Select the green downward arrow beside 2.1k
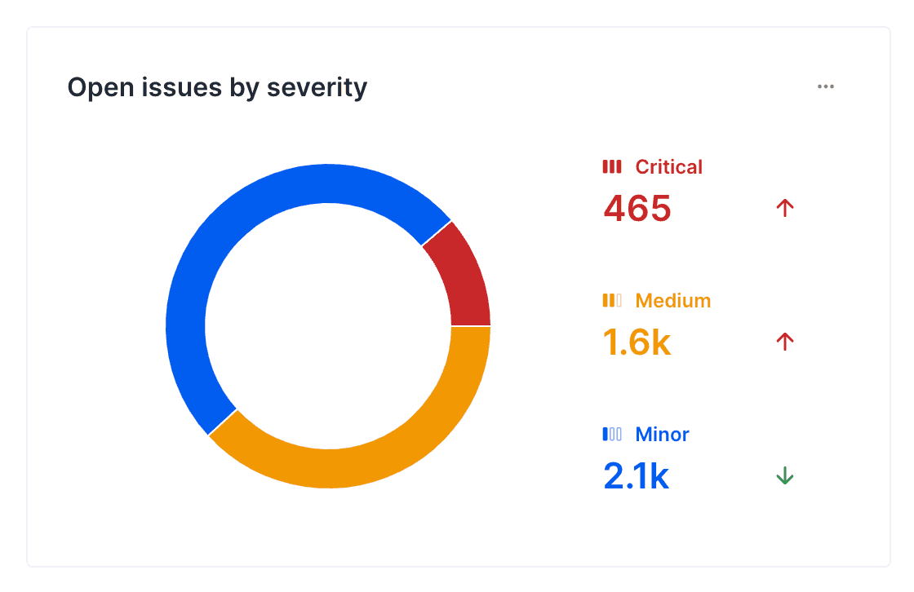 (x=784, y=475)
